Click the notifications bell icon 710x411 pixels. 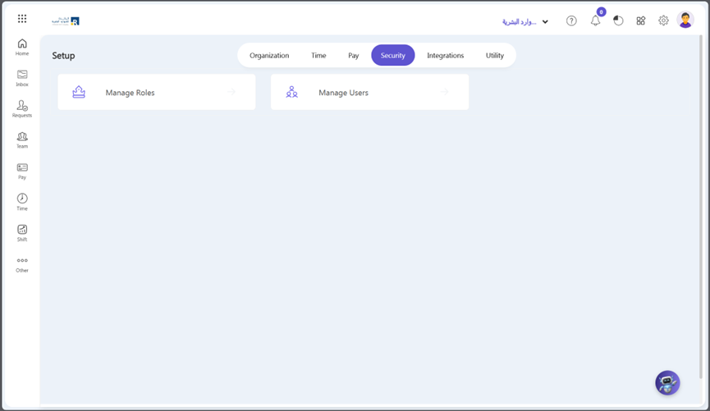[595, 21]
